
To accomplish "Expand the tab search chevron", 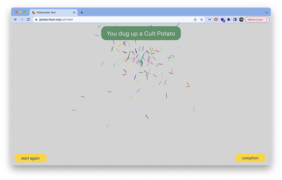I will coord(266,13).
